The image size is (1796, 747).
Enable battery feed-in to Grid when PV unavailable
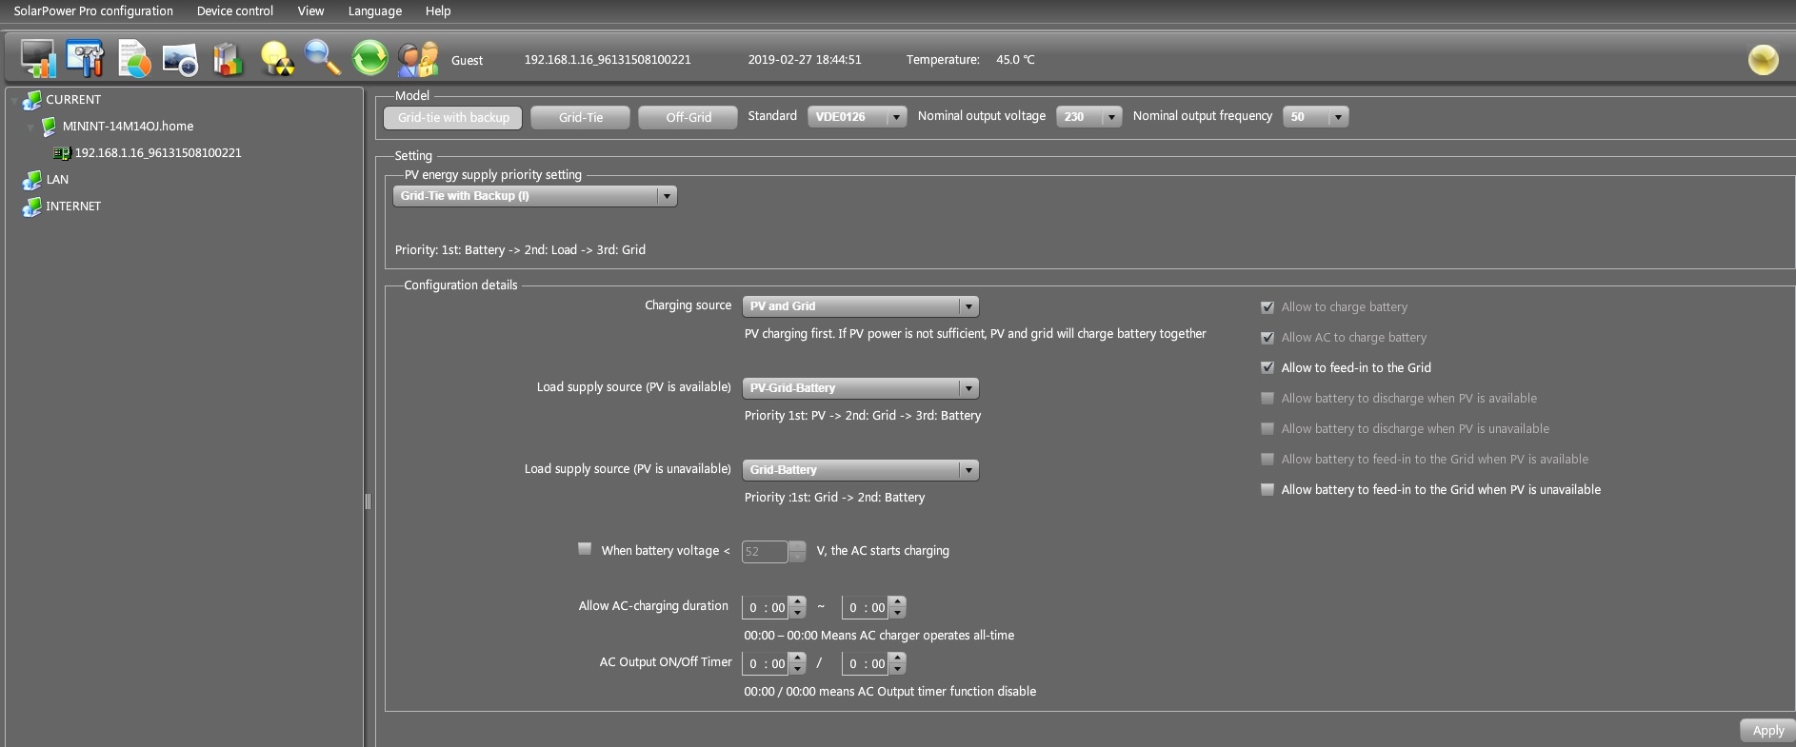coord(1267,489)
